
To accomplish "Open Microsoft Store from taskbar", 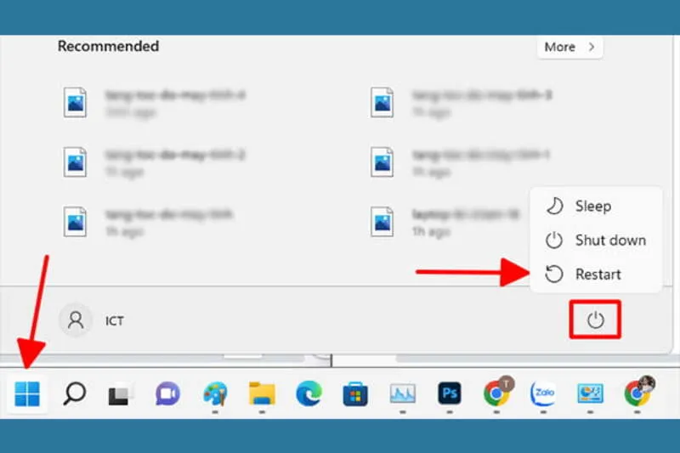I will click(x=355, y=394).
